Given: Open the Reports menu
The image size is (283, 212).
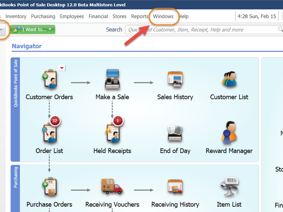Looking at the screenshot, I should [x=140, y=16].
